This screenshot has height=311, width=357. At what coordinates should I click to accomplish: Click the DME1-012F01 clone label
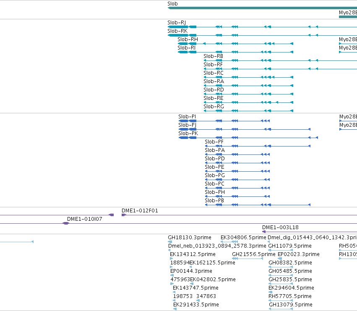(x=140, y=211)
